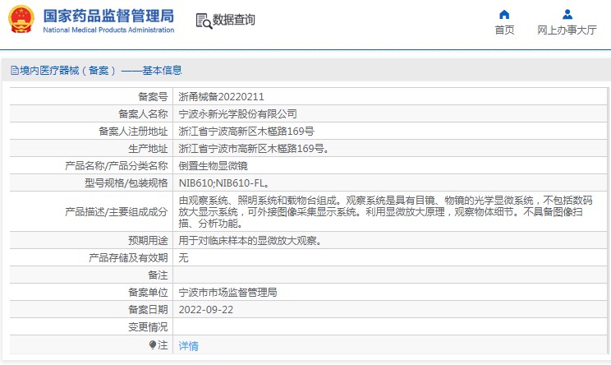611x365 pixels.
Task: Click the product name 倒置生物显微镜
Action: (214, 166)
